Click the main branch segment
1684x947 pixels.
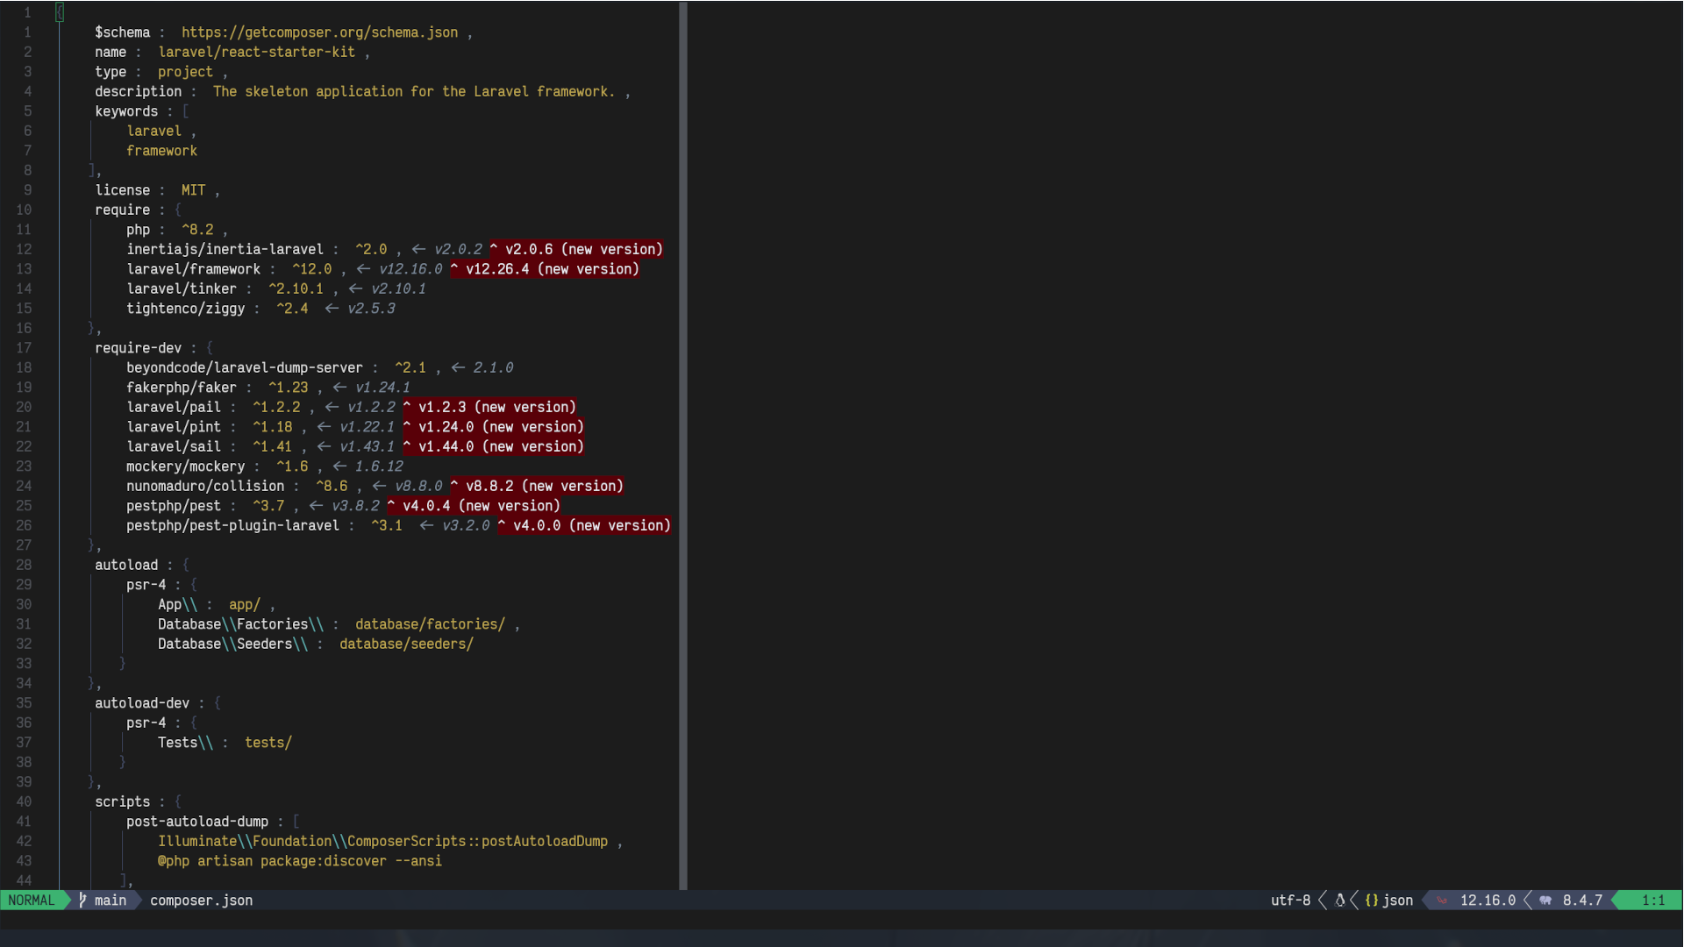[109, 901]
